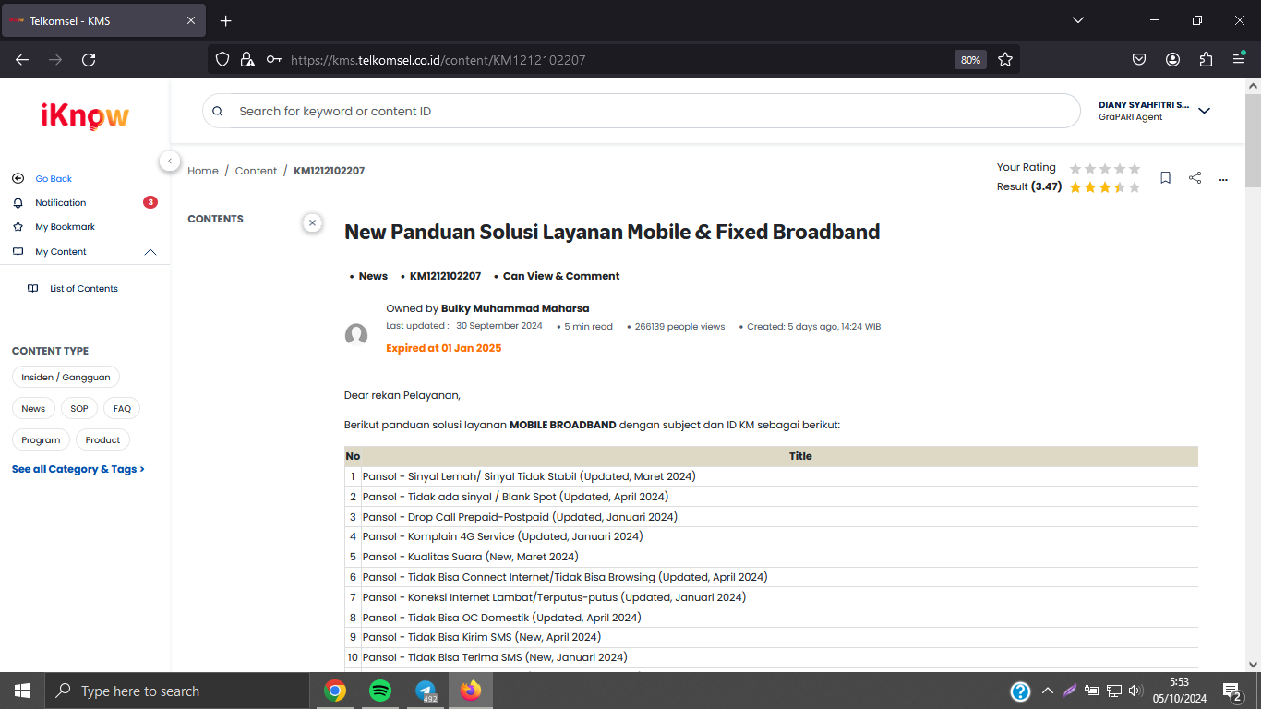Filter by SOP content type

pyautogui.click(x=79, y=408)
